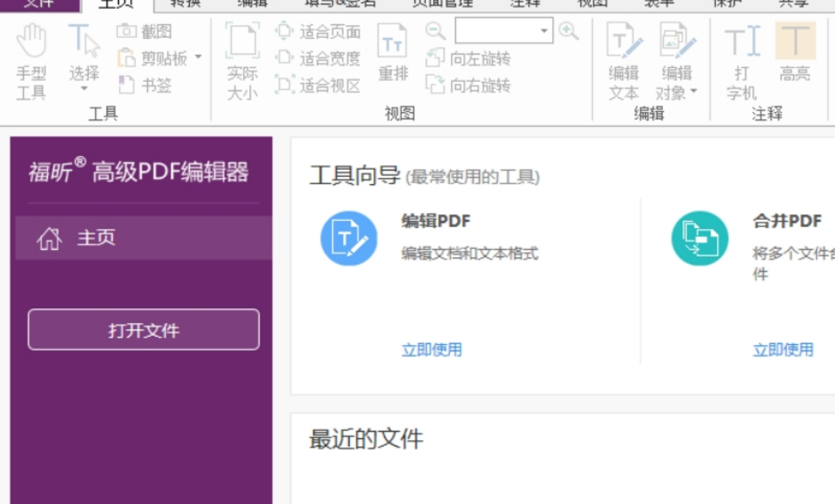This screenshot has height=504, width=835.
Task: Click the zoom out magnifier icon
Action: 435,31
